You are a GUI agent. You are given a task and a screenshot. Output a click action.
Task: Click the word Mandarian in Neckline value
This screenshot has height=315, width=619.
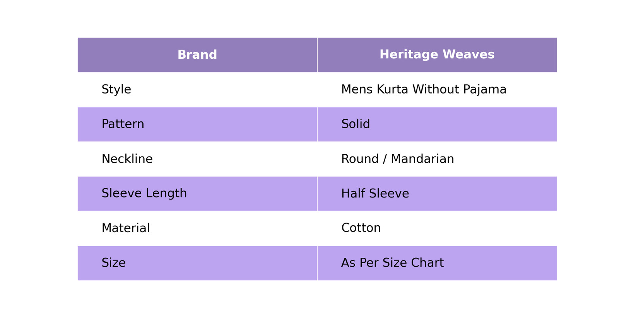point(422,159)
